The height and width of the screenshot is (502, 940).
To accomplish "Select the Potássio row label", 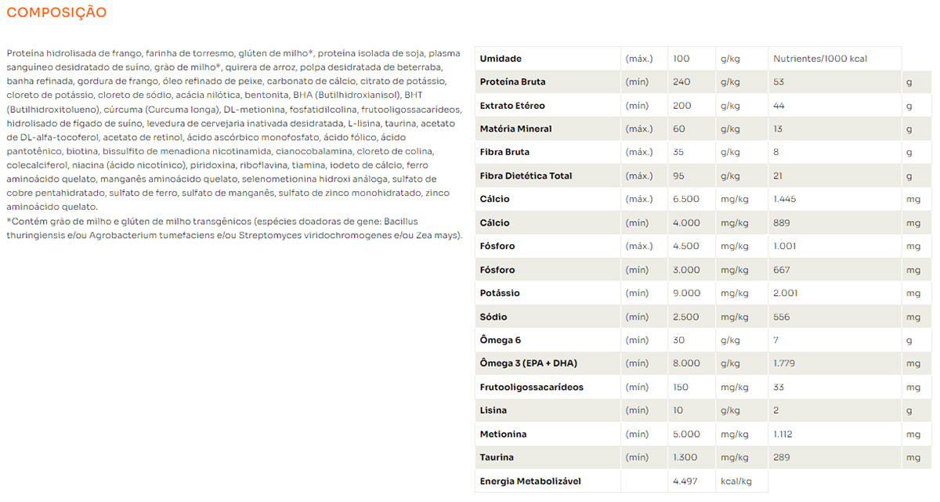I will click(500, 293).
